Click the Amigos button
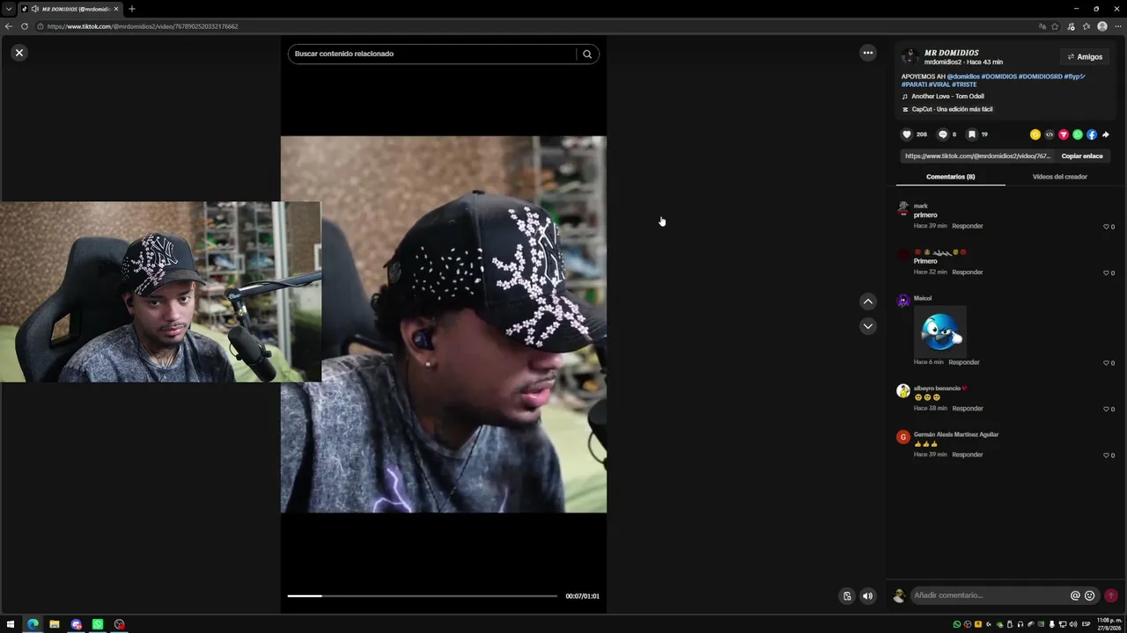 coord(1085,57)
